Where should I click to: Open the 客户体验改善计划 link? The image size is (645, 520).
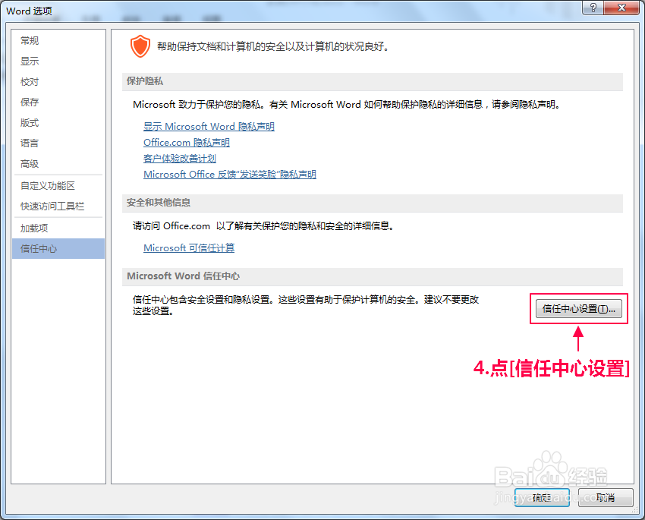[180, 159]
